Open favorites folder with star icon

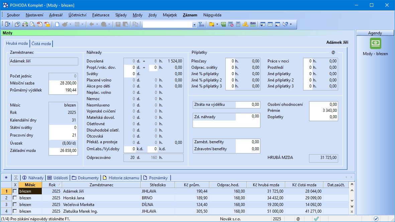[x=212, y=24]
